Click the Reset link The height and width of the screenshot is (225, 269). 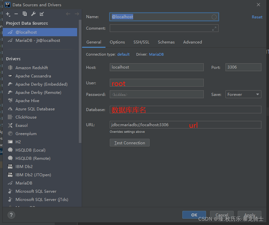[257, 17]
